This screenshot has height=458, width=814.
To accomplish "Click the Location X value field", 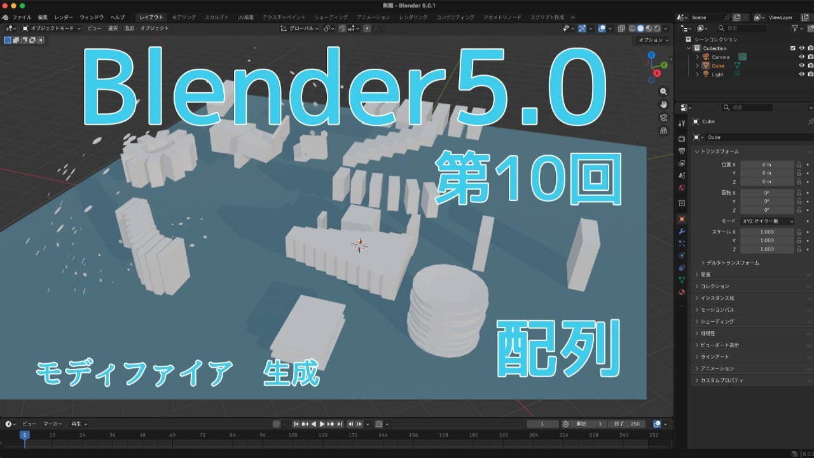I will point(767,164).
